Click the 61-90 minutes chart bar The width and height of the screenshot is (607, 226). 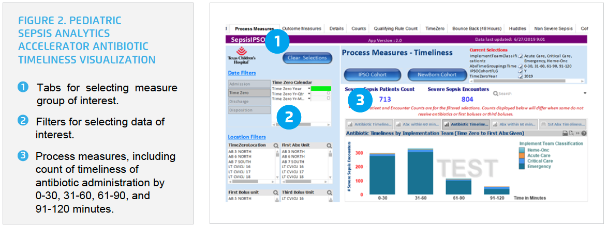point(458,187)
